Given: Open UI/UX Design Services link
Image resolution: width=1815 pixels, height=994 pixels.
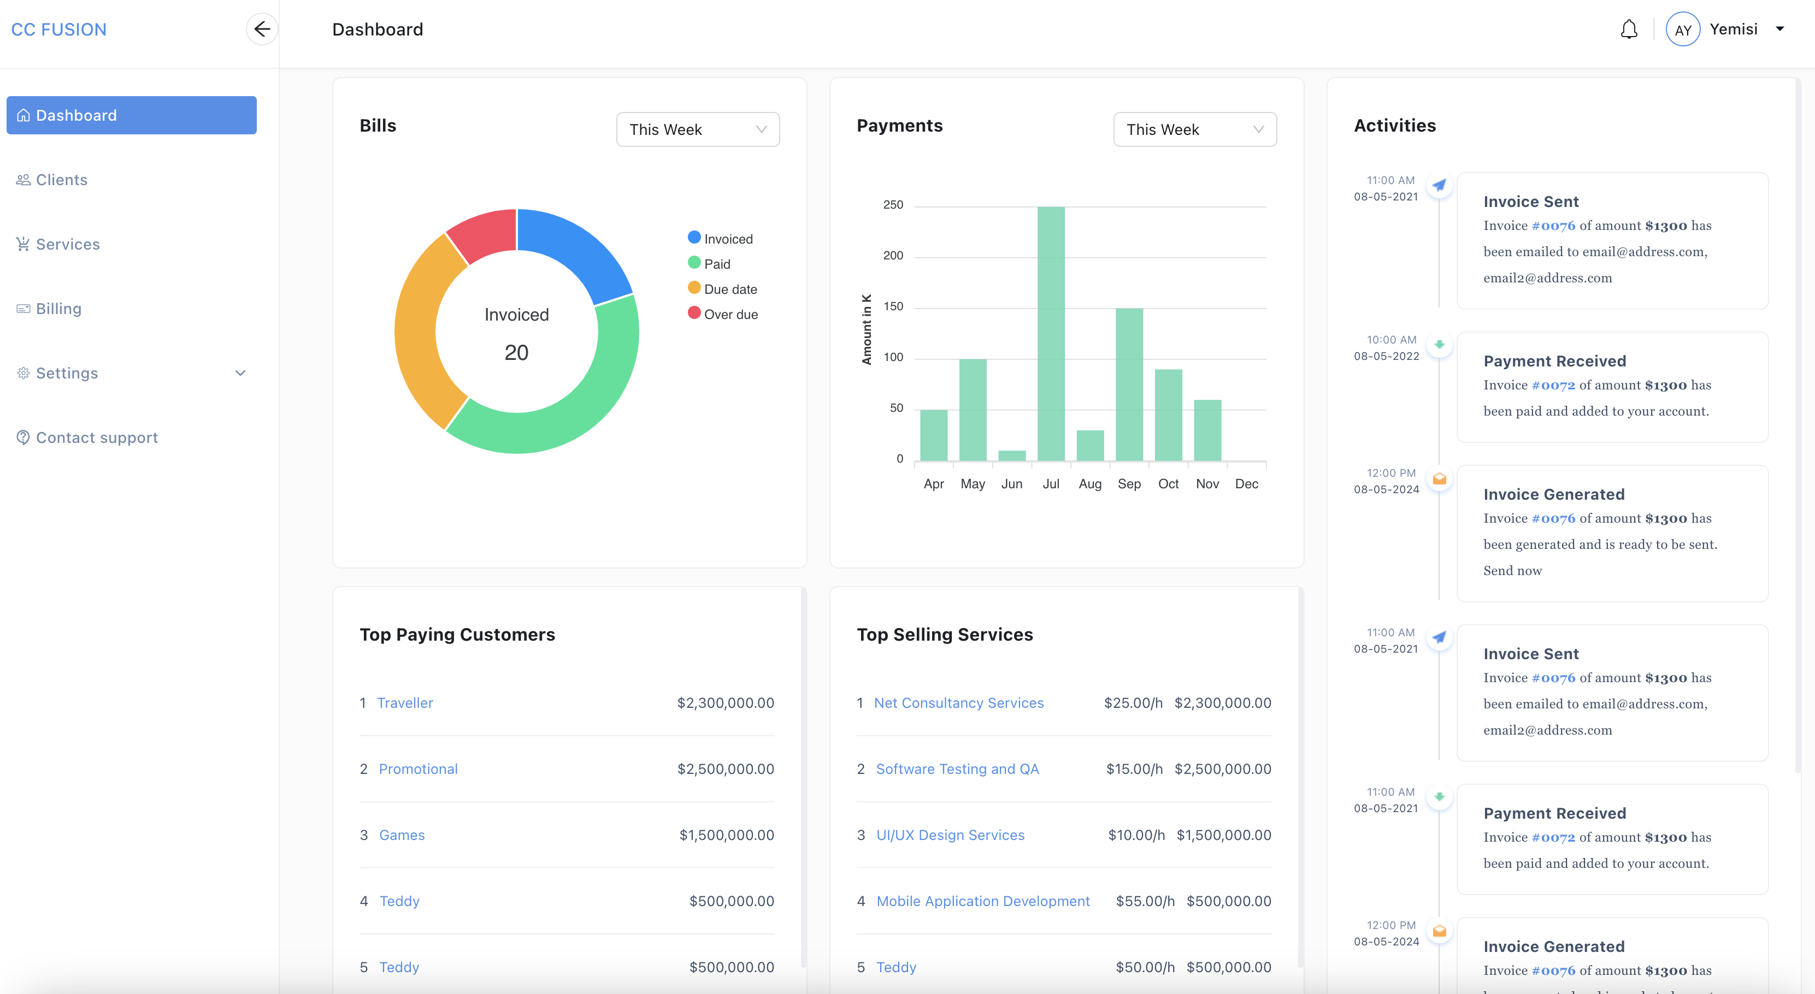Looking at the screenshot, I should pyautogui.click(x=951, y=835).
